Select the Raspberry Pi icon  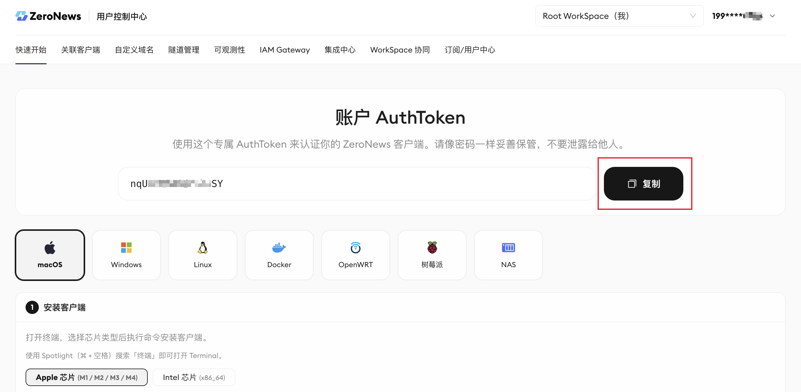click(432, 248)
